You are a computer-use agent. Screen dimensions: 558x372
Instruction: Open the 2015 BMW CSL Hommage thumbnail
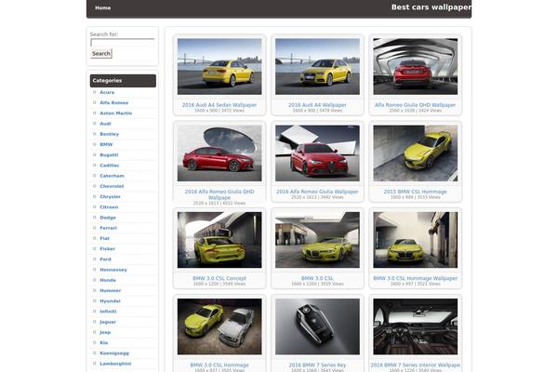click(x=416, y=153)
